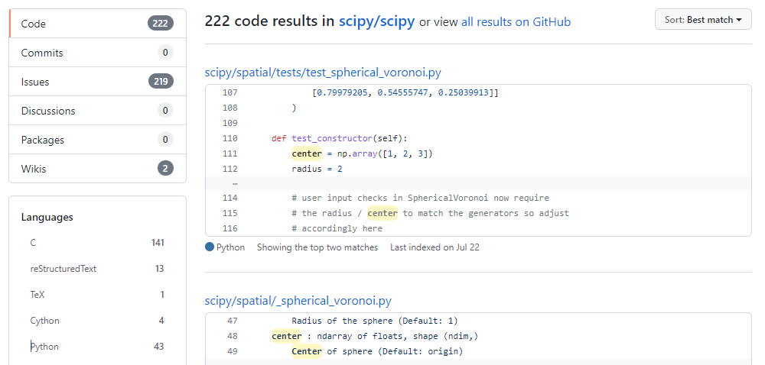Click the counter badge 2 on Wikis
This screenshot has height=365, width=765.
[165, 169]
